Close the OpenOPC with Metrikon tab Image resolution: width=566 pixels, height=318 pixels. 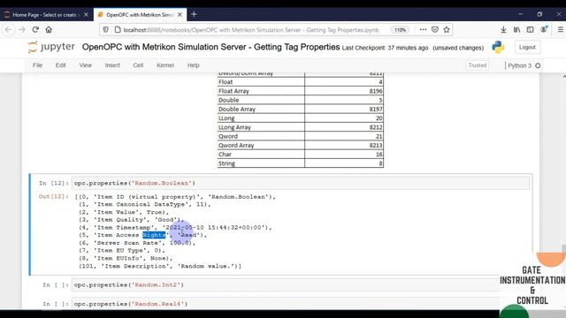point(180,15)
